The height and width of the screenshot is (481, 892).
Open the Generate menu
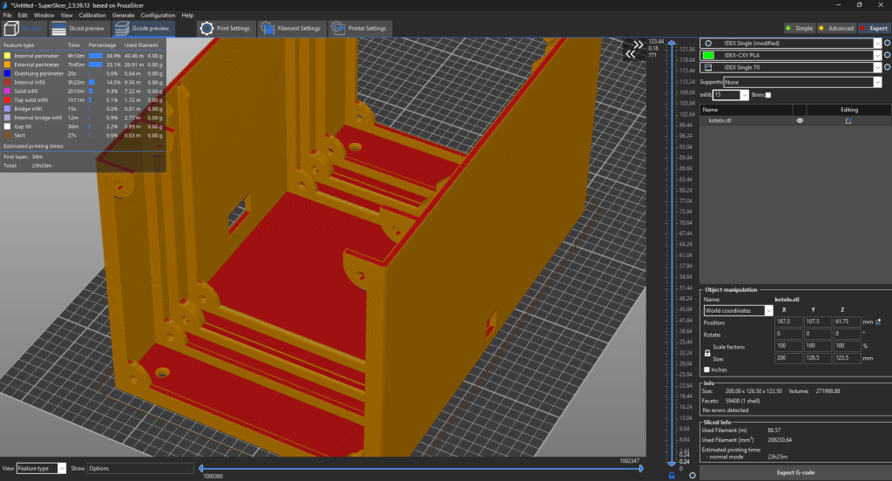pos(124,16)
